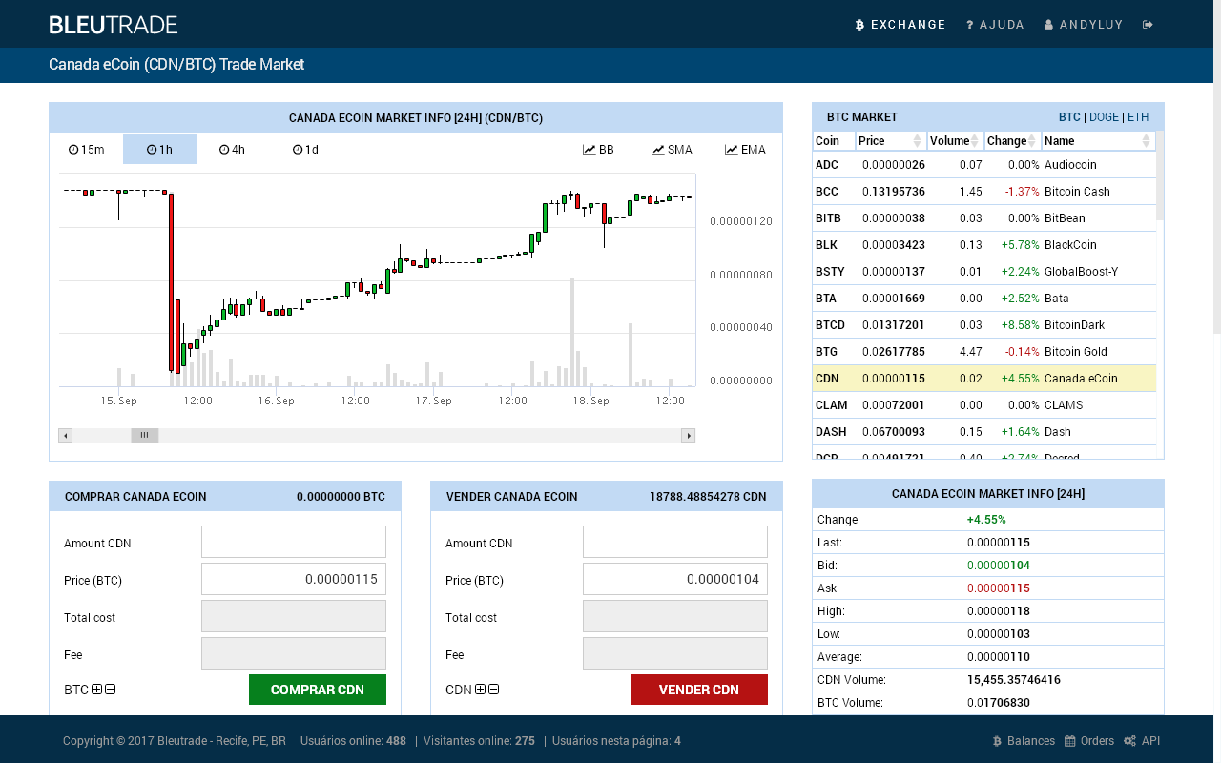Click the Bitcoin icon beside Balances in footer
The width and height of the screenshot is (1221, 763).
(997, 741)
